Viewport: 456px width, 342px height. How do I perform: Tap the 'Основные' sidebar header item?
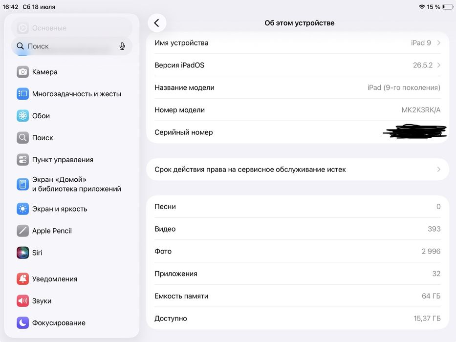(x=72, y=28)
